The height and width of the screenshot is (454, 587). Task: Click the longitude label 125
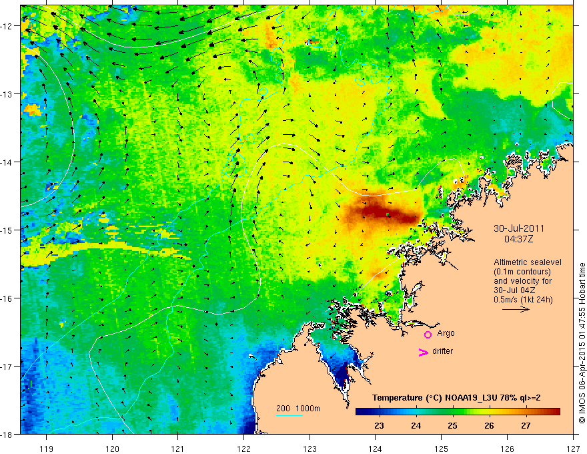point(442,449)
